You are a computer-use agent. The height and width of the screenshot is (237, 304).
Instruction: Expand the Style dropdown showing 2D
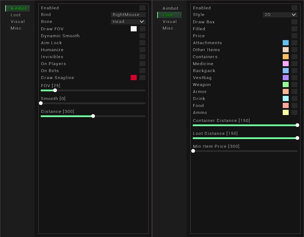pyautogui.click(x=280, y=15)
